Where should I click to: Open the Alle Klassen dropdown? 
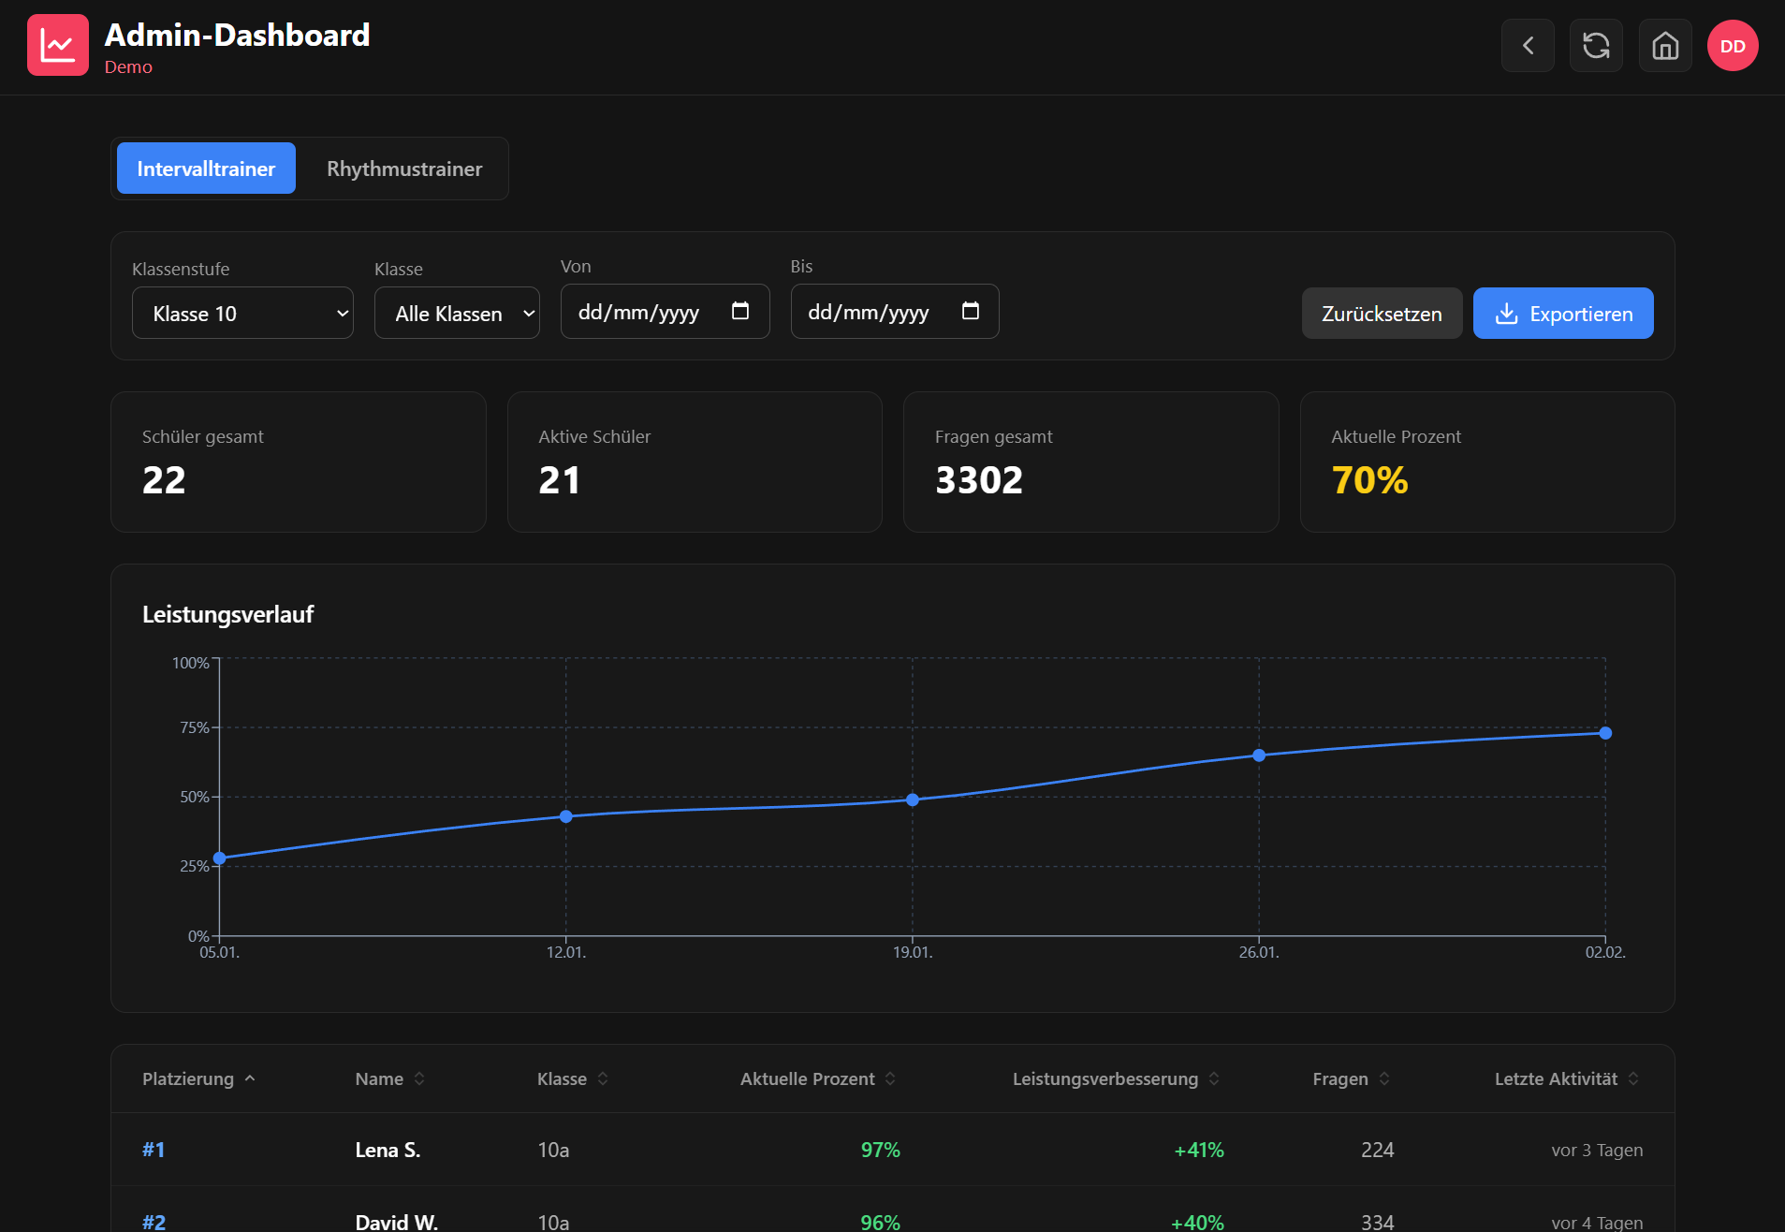pos(457,313)
